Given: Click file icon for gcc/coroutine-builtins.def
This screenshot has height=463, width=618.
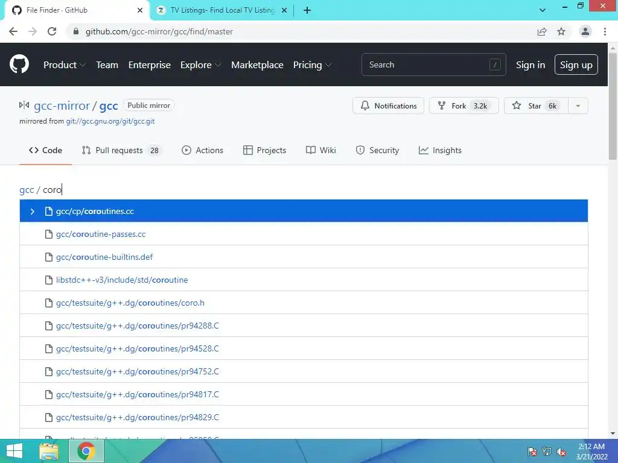Looking at the screenshot, I should pyautogui.click(x=49, y=257).
